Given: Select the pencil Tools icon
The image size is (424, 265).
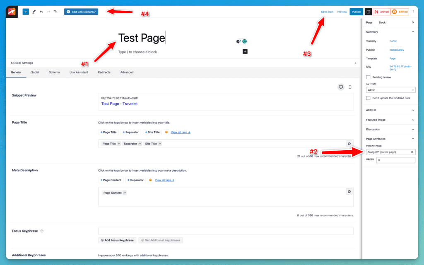Looking at the screenshot, I should (x=34, y=12).
